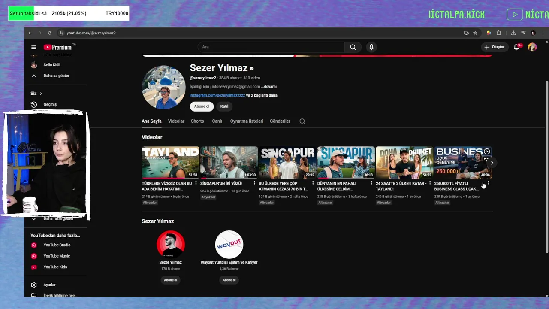
Task: Play the 29:12 SİNGAPUR thumbnail
Action: [287, 163]
